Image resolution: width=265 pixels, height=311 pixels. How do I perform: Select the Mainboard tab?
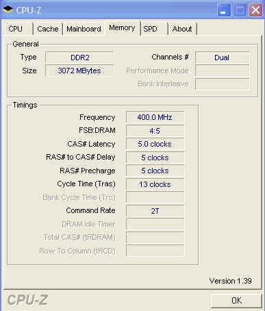pyautogui.click(x=84, y=29)
